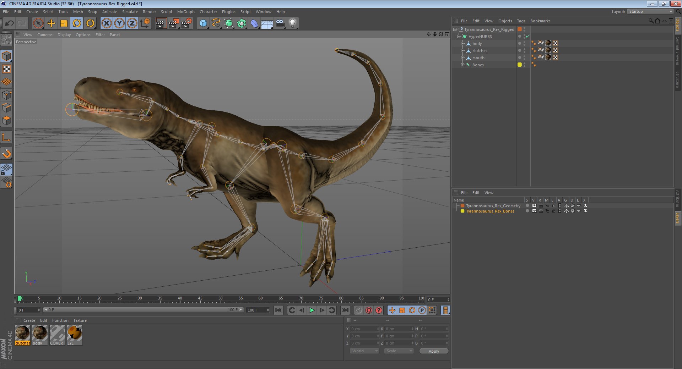The width and height of the screenshot is (682, 369).
Task: Open the Character menu
Action: pos(208,12)
